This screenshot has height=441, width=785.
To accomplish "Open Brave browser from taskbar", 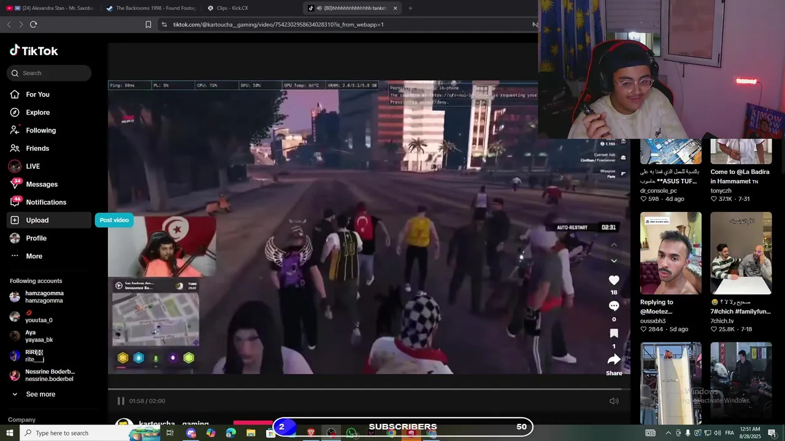I will click(312, 433).
